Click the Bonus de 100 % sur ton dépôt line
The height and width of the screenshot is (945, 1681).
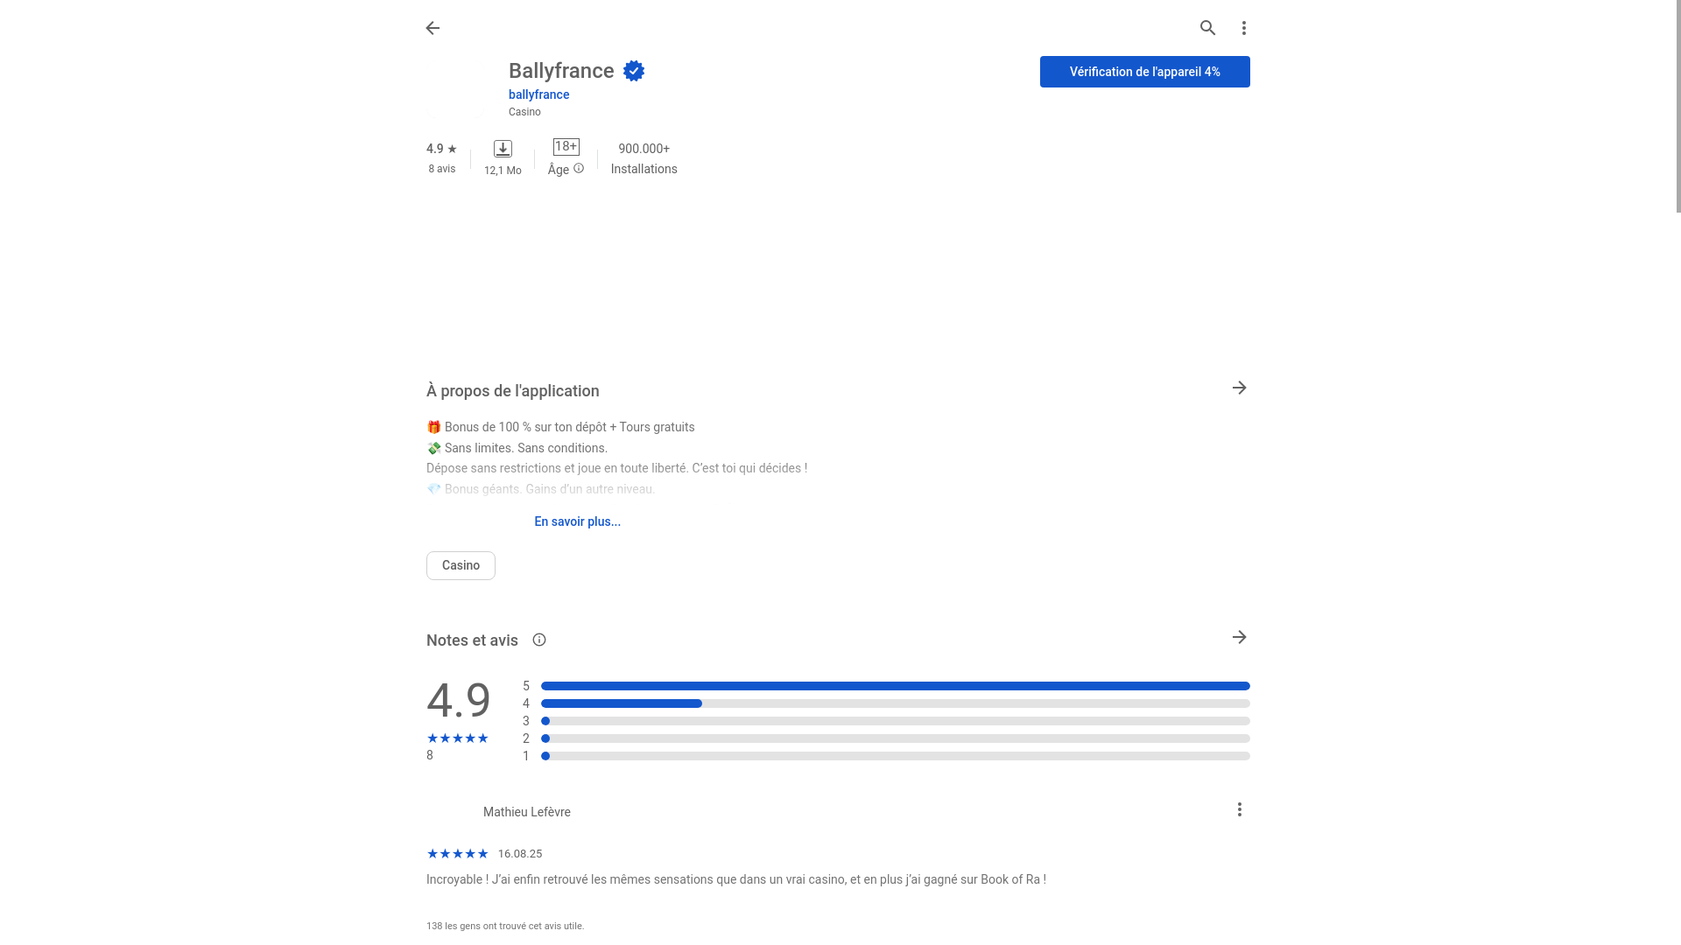pos(569,427)
